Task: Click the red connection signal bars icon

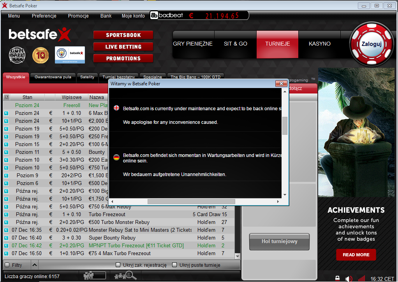Action: (361, 278)
